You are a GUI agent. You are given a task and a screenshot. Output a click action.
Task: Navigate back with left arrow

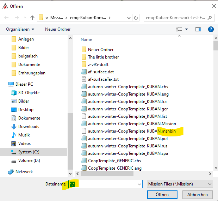point(6,18)
